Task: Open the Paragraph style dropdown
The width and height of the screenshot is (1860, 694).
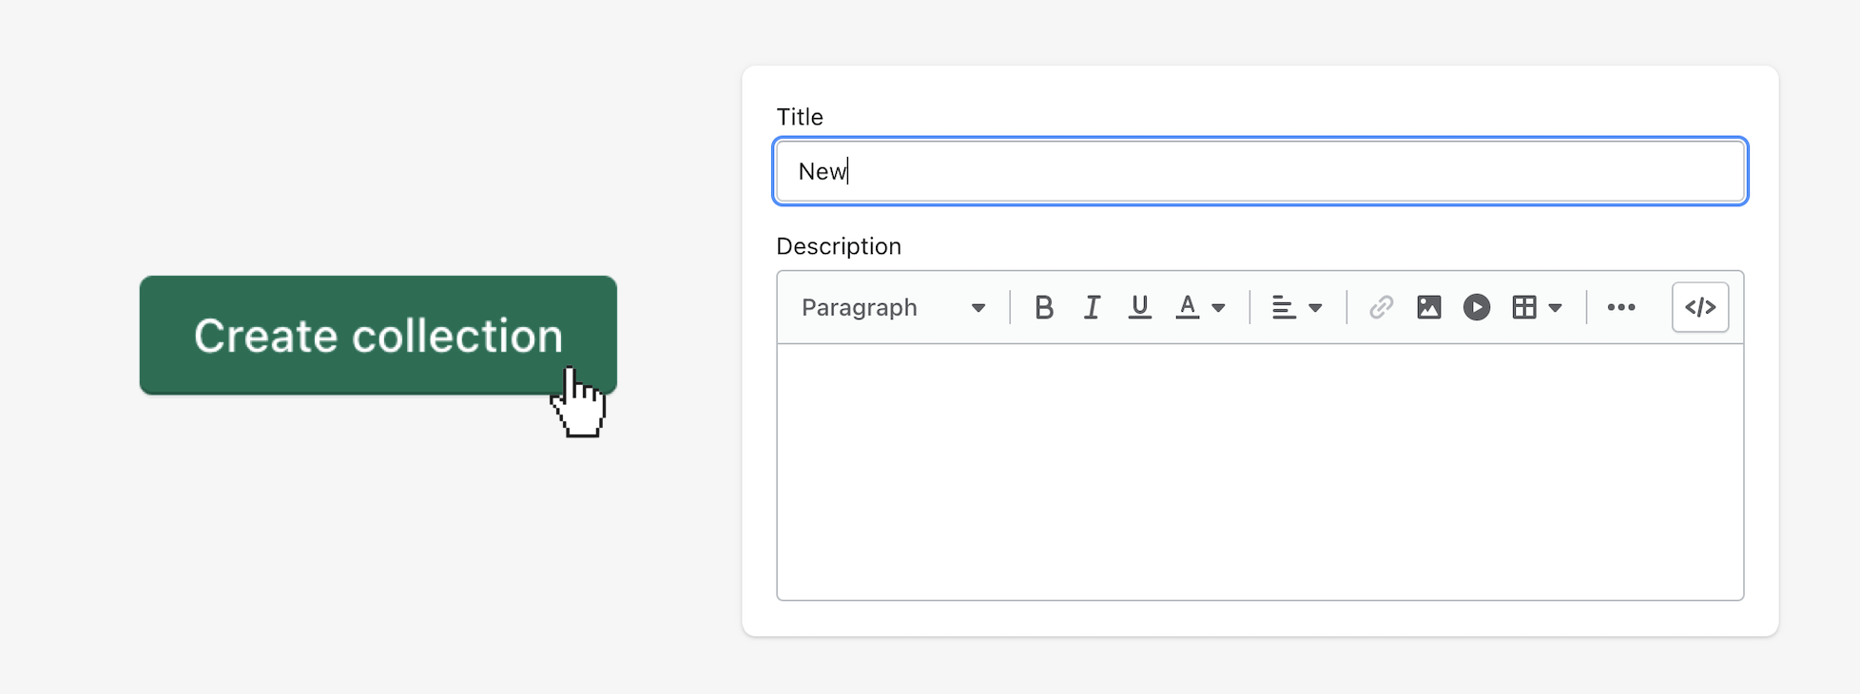Action: pos(893,308)
